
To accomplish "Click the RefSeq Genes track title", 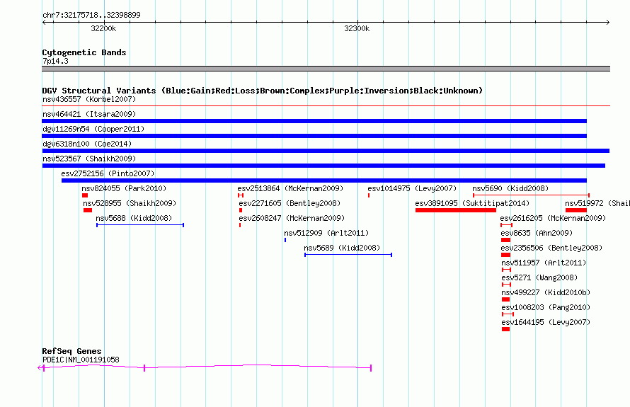I will point(71,351).
